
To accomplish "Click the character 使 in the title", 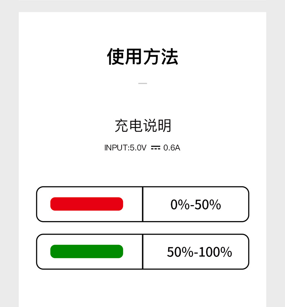I will tap(115, 57).
